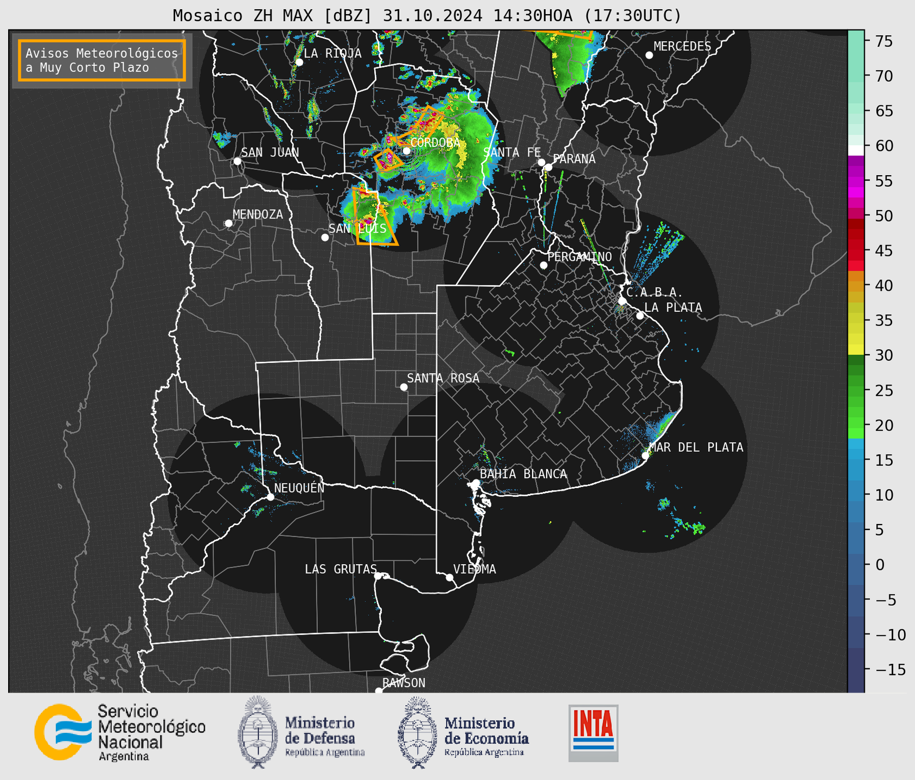Click the 55 dBZ magenta band on the color scale
915x780 pixels.
(x=856, y=182)
